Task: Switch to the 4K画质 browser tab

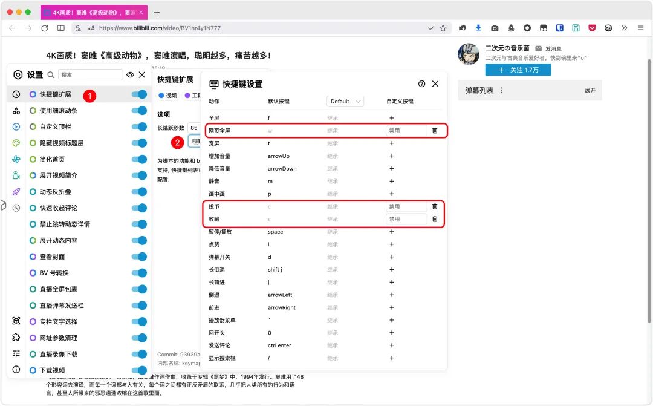Action: tap(94, 13)
